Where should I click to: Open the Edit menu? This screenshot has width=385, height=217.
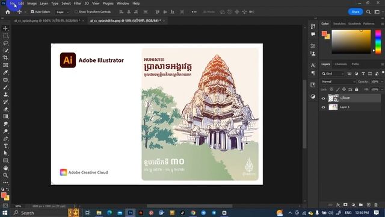21,4
